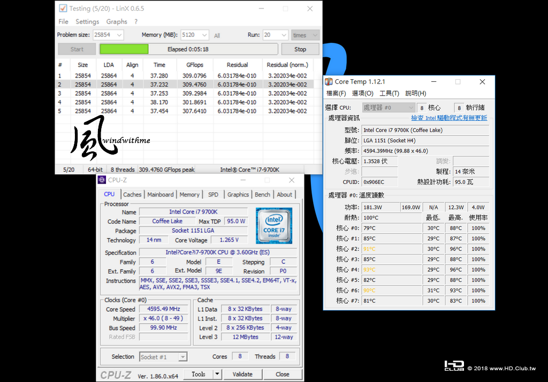Open the 選項(O) menu in Core Temp
Viewport: 548px width, 382px height.
(x=363, y=93)
